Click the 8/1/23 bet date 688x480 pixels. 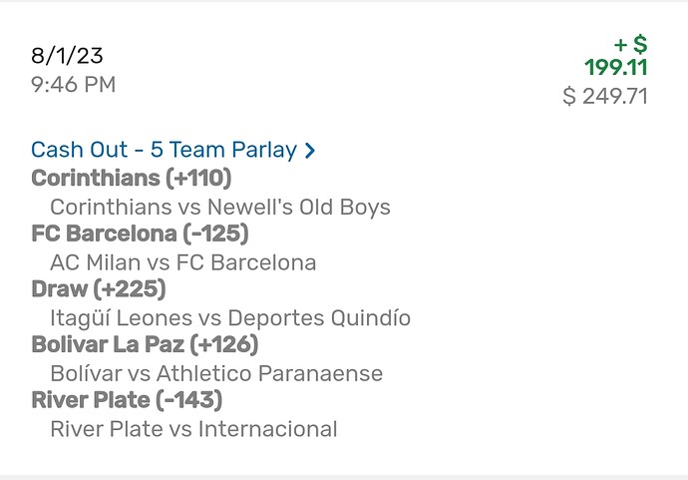67,55
